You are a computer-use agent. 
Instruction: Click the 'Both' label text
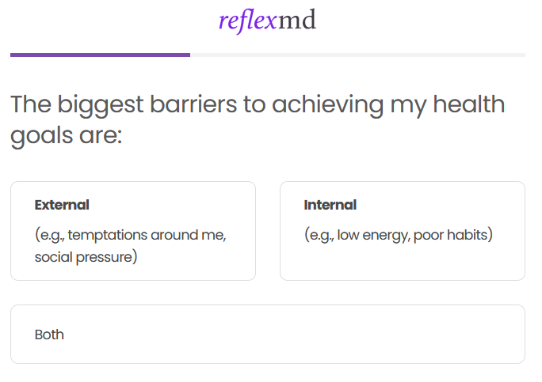[49, 335]
